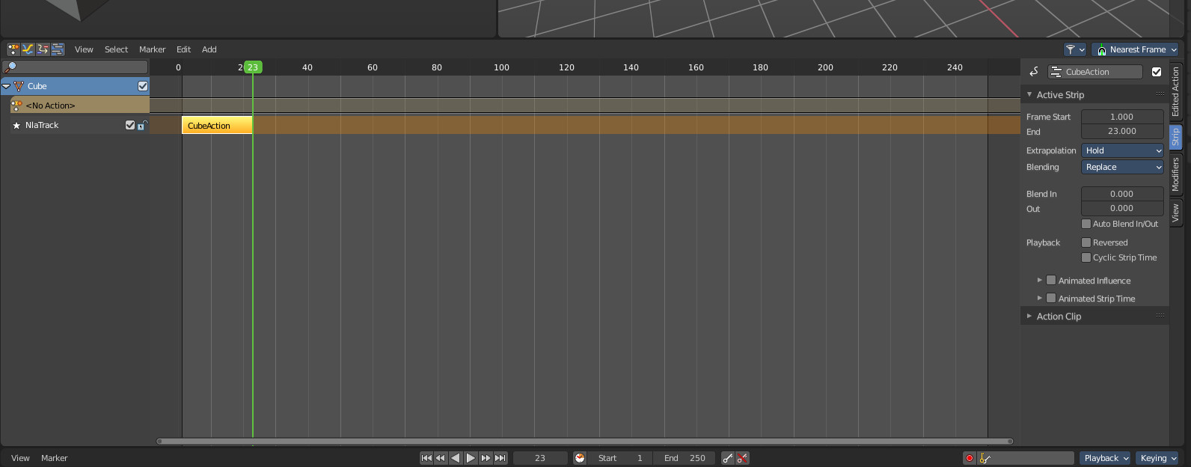Toggle auto keying record button
This screenshot has height=467, width=1191.
pos(970,458)
